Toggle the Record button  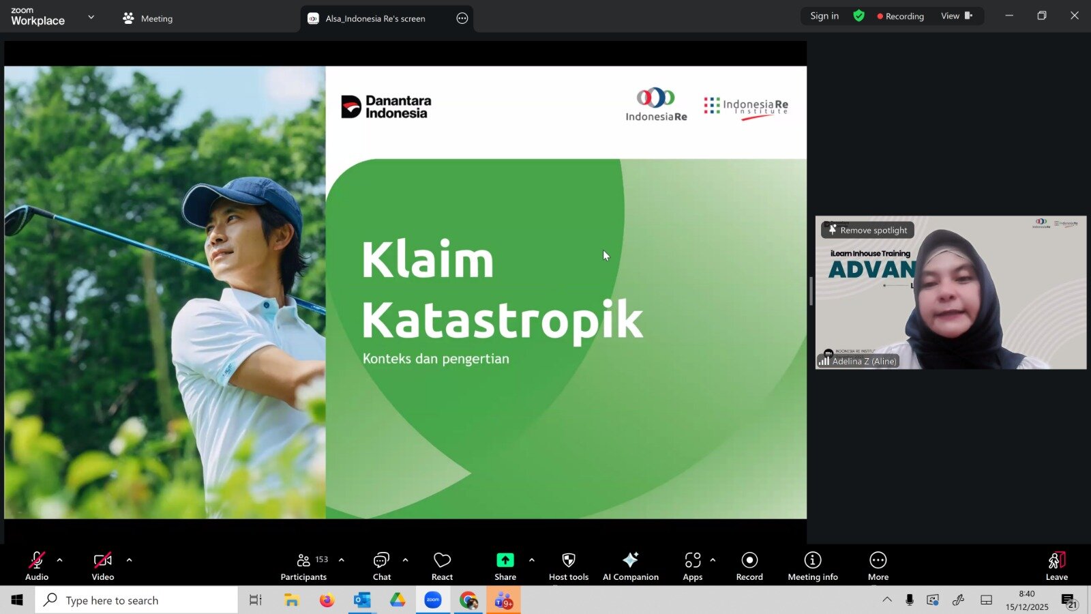749,566
